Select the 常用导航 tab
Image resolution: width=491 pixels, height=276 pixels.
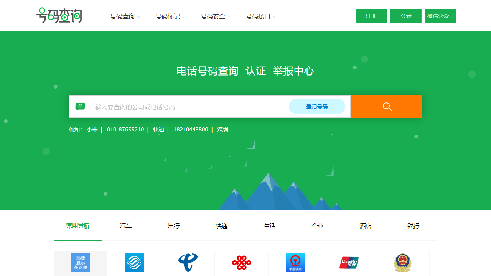[78, 226]
